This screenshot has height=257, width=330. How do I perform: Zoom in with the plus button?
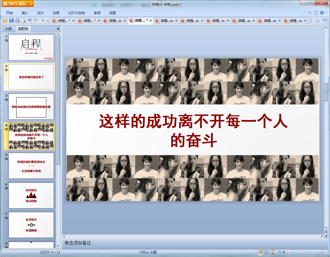tap(322, 252)
